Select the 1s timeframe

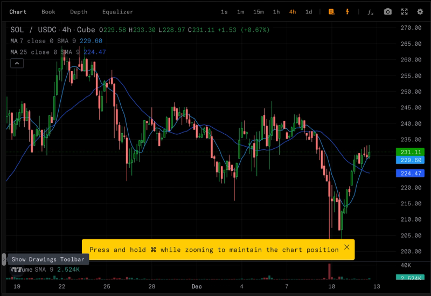[x=224, y=12]
